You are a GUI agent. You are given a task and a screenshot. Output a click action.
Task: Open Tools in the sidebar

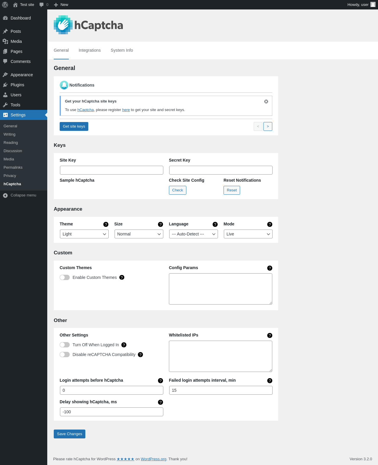pyautogui.click(x=24, y=105)
